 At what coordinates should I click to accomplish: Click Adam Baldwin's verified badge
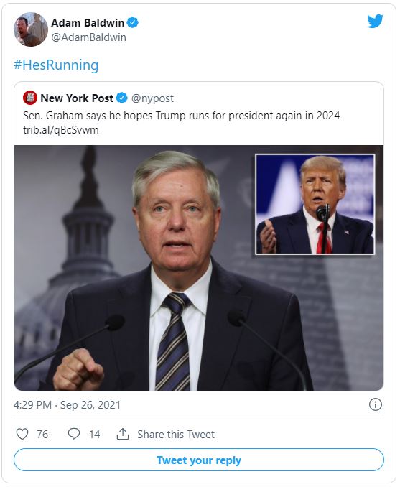133,23
